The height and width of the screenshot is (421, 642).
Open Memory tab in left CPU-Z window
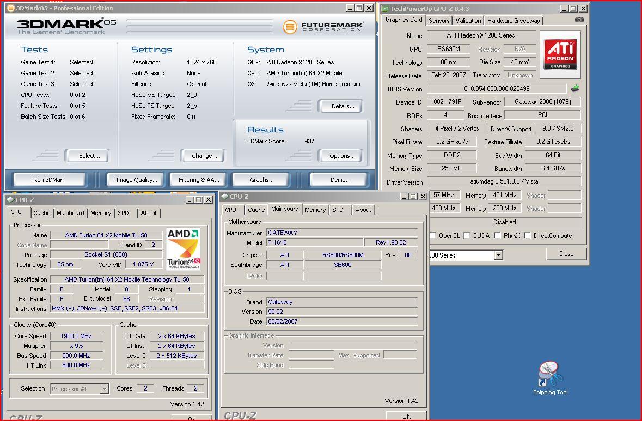click(101, 213)
